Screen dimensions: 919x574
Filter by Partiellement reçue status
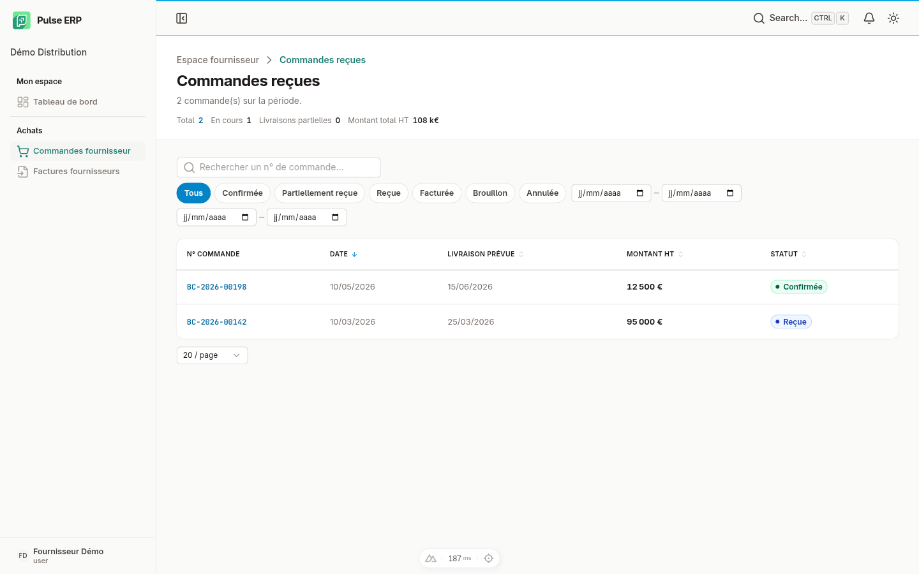click(x=320, y=193)
